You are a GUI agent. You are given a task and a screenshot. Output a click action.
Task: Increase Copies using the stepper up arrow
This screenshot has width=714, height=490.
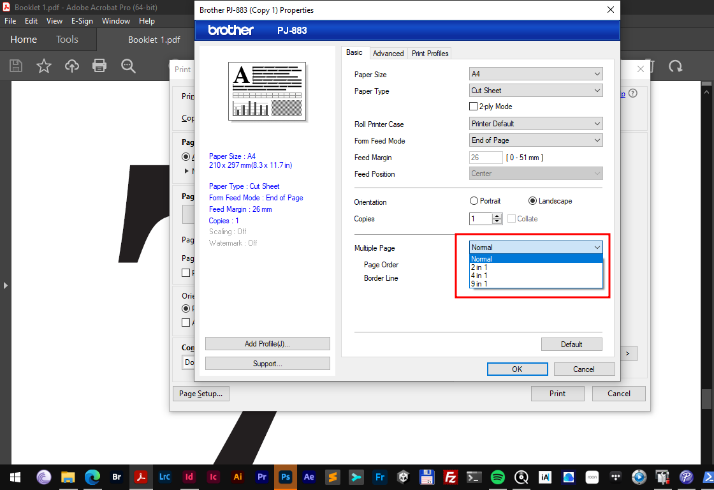(x=497, y=216)
